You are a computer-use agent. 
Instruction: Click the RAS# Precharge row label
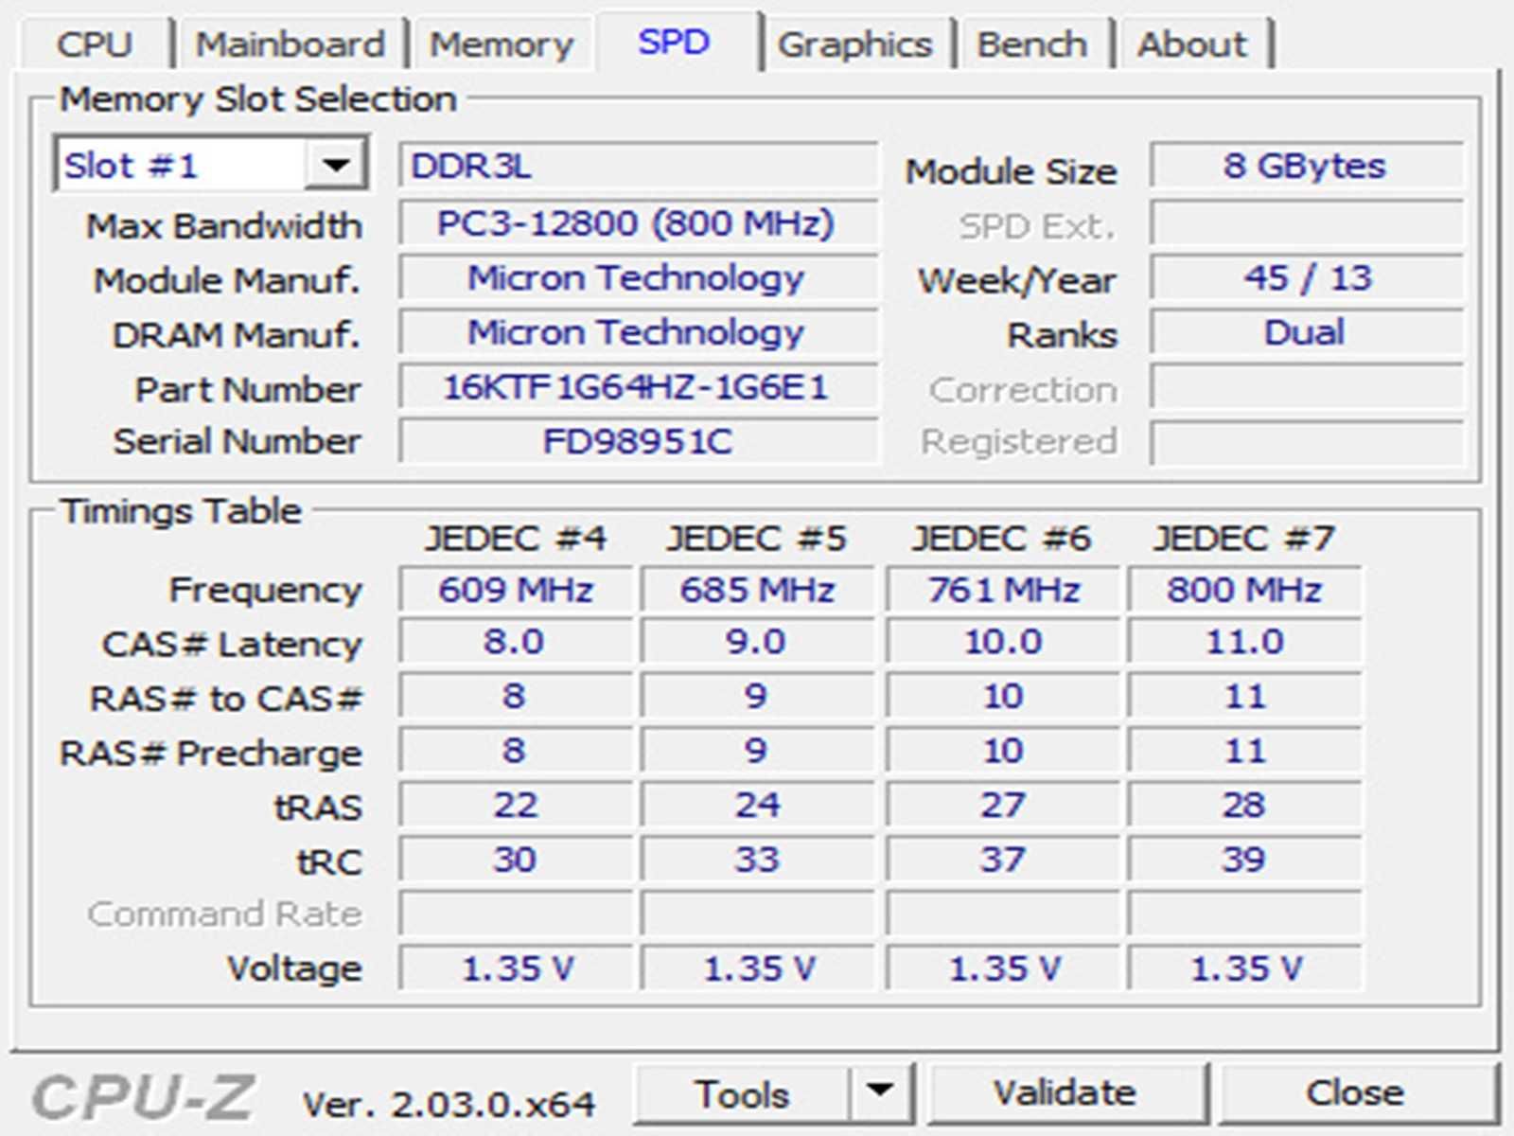(x=211, y=754)
